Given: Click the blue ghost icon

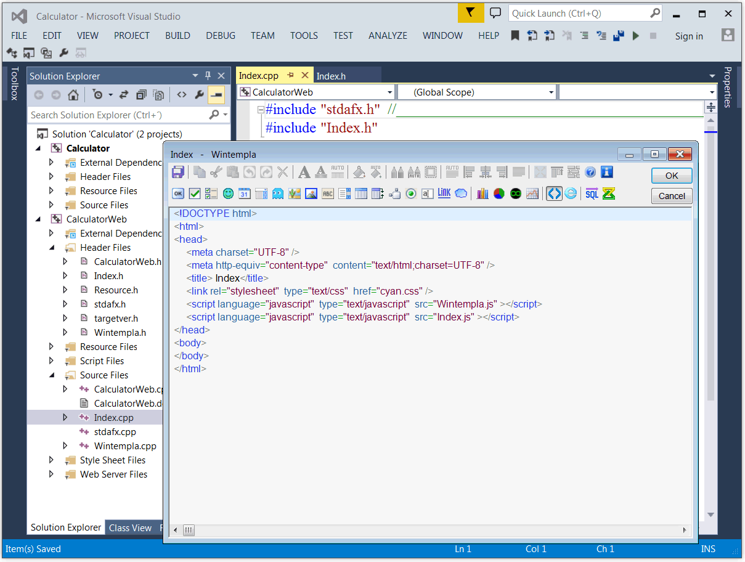Looking at the screenshot, I should (x=278, y=193).
